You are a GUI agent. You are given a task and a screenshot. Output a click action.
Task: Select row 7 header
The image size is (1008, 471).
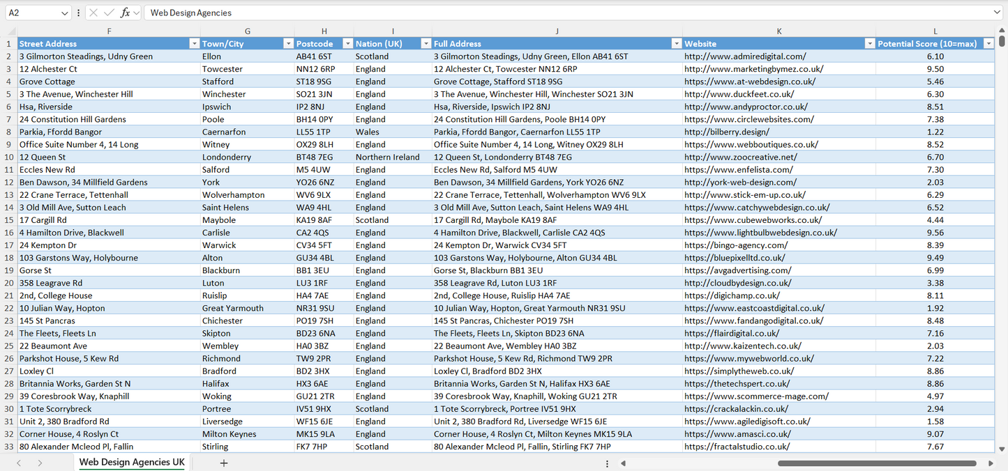click(8, 119)
